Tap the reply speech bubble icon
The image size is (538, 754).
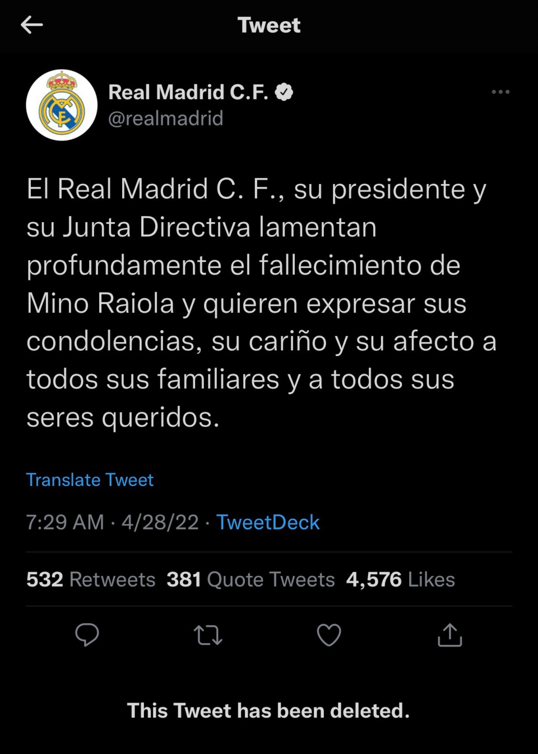coord(87,635)
